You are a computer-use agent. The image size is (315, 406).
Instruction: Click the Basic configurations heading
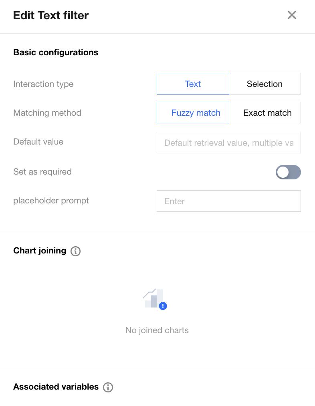point(56,52)
